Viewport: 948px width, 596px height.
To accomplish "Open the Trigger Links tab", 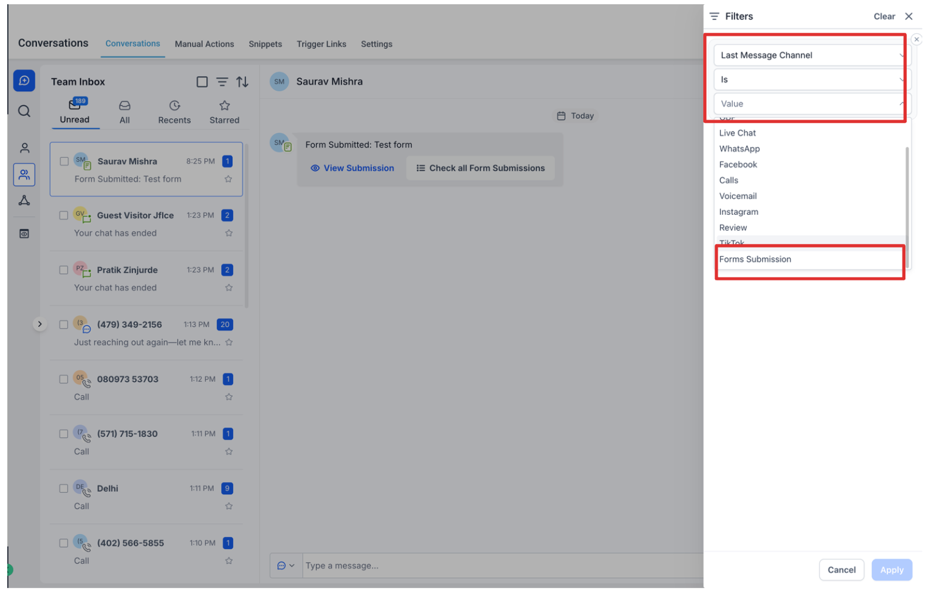I will [321, 44].
